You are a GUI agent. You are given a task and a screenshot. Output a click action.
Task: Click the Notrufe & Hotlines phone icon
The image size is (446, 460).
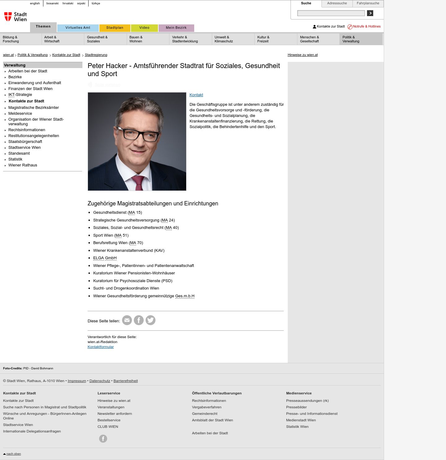(350, 27)
